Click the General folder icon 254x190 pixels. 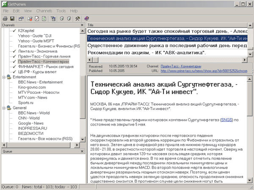tap(9, 108)
